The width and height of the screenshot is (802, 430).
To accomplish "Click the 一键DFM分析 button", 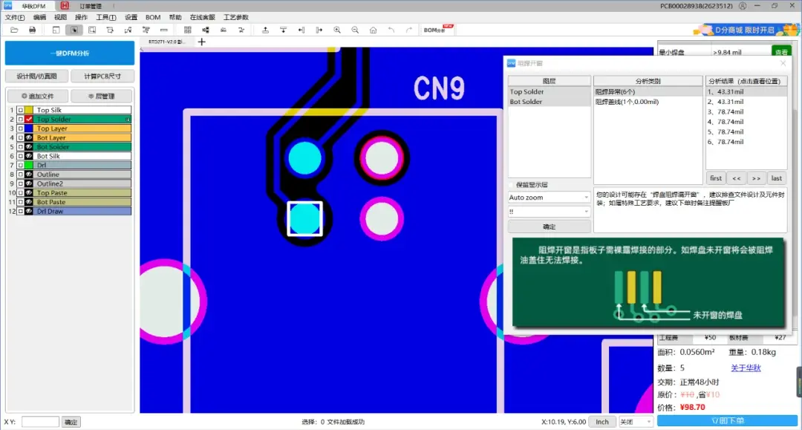I will coord(70,53).
